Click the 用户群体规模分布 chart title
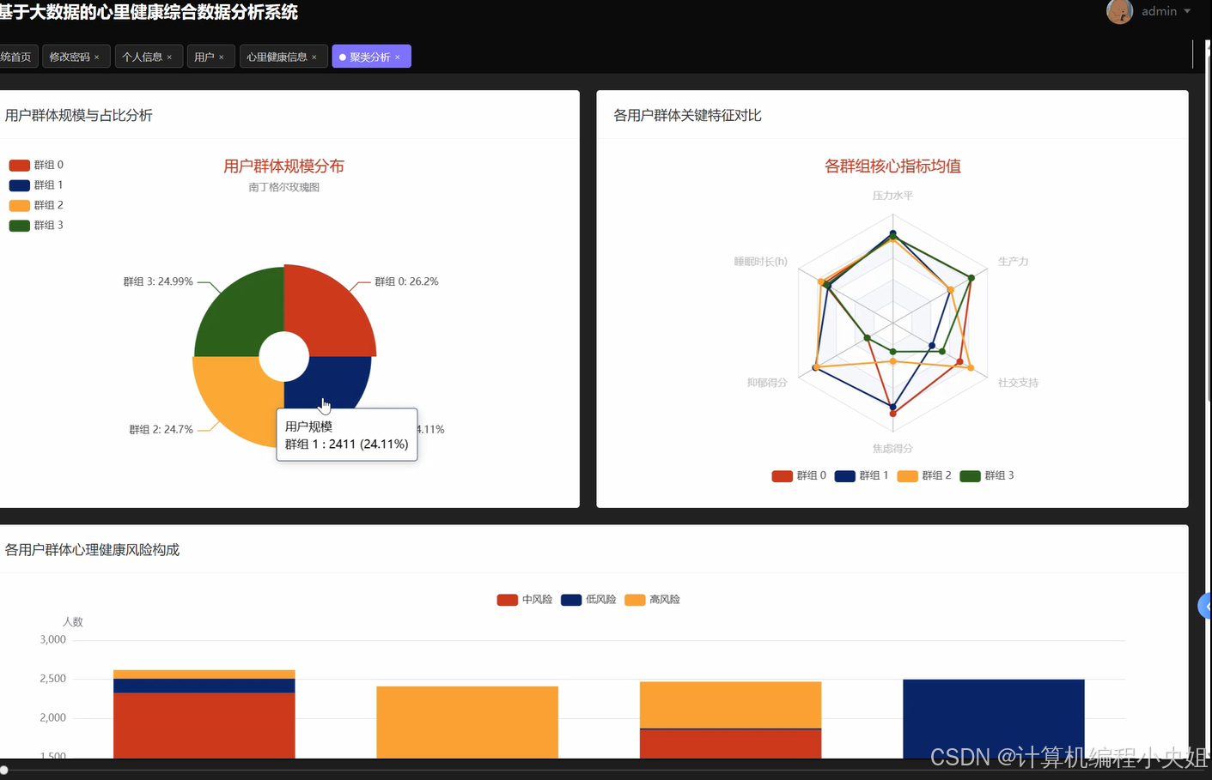 [x=283, y=166]
